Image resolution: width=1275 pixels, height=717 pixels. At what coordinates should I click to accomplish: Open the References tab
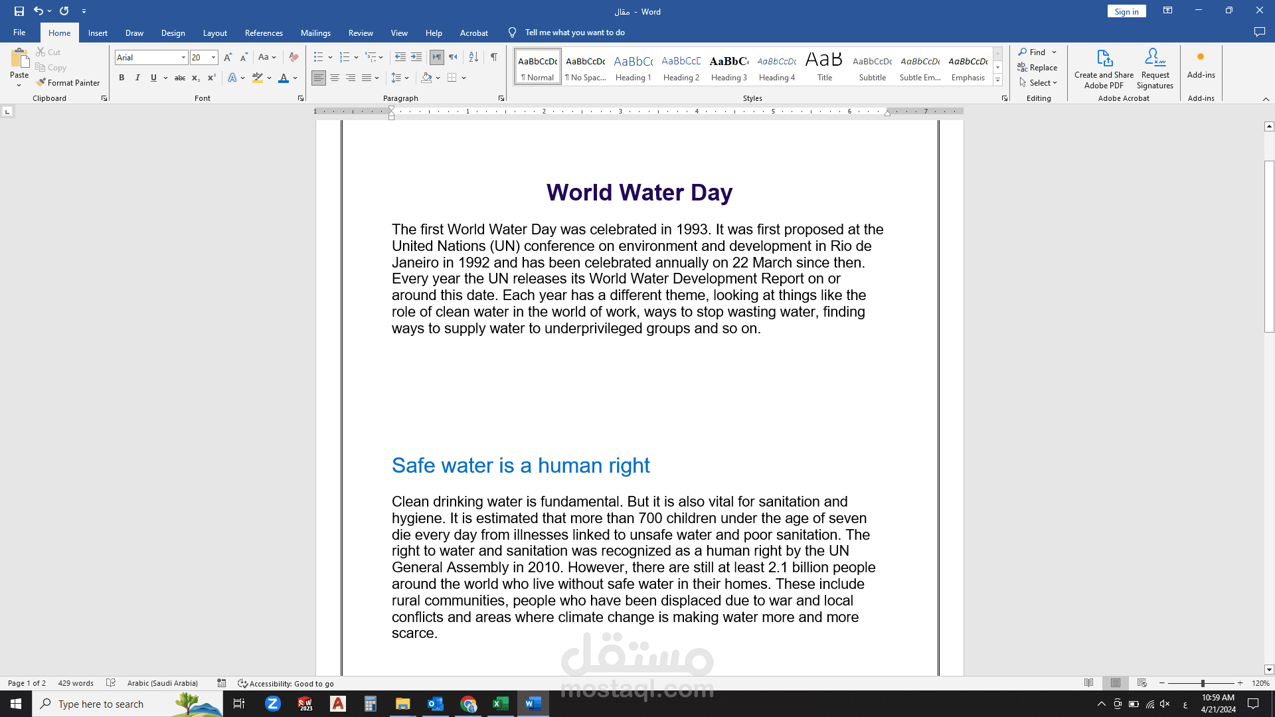point(264,33)
